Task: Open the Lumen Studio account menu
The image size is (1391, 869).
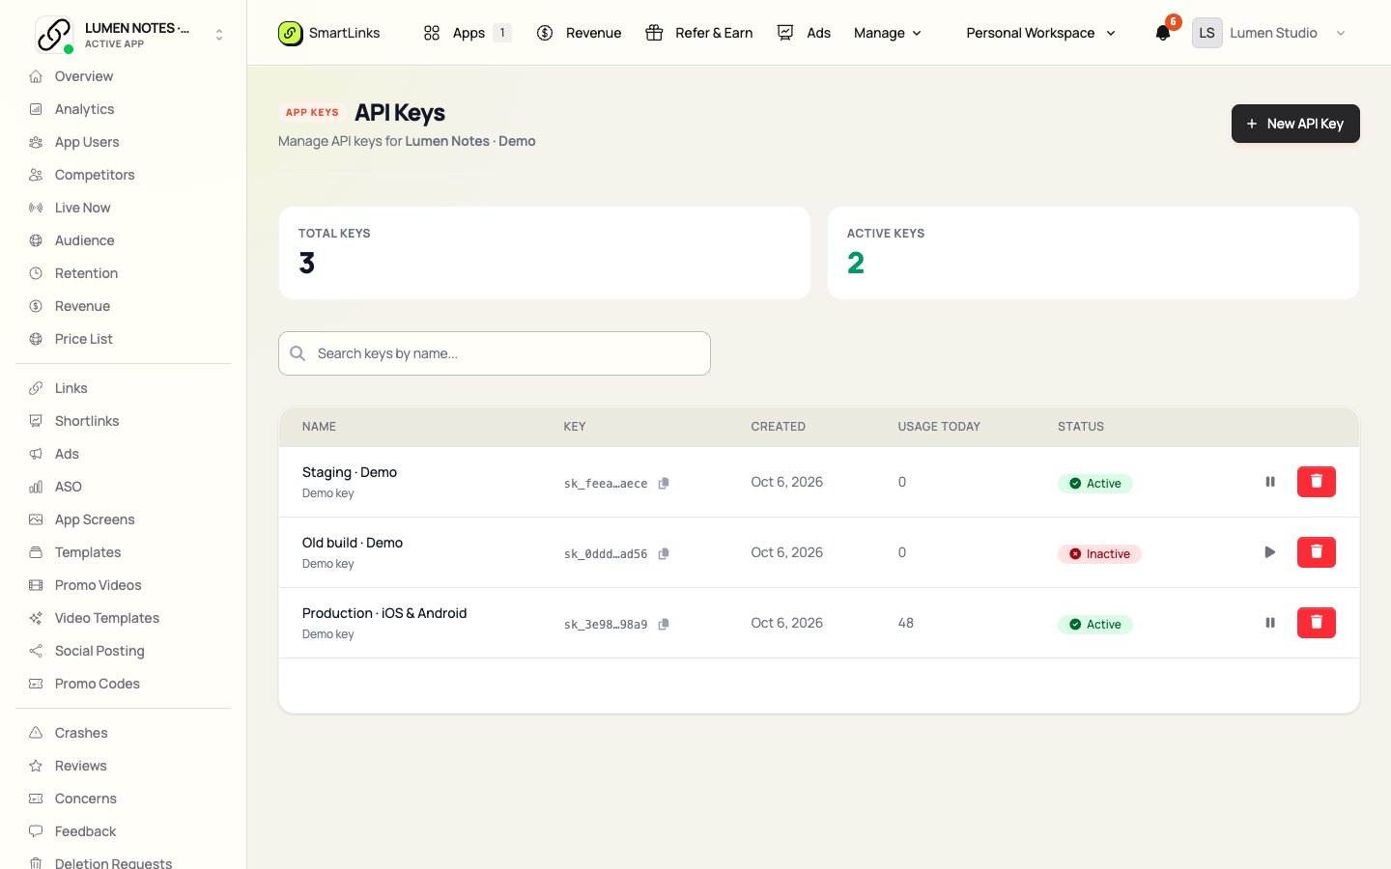Action: (1270, 33)
